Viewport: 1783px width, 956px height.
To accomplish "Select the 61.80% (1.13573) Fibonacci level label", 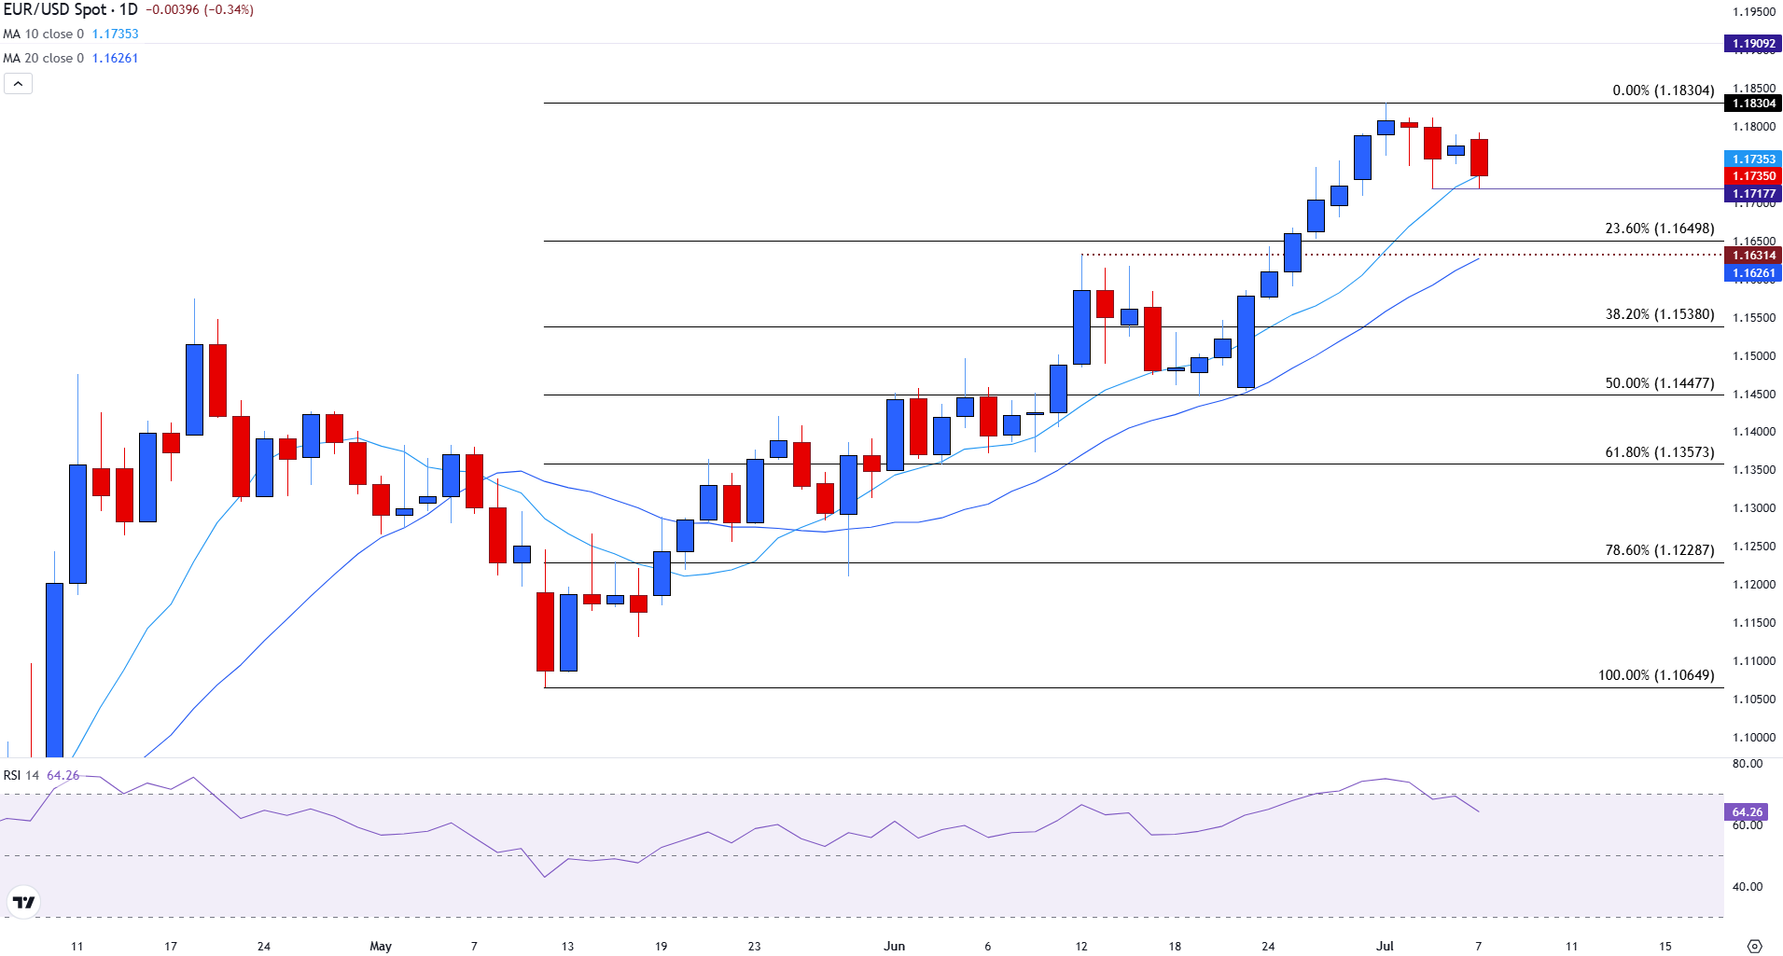I will coord(1659,452).
